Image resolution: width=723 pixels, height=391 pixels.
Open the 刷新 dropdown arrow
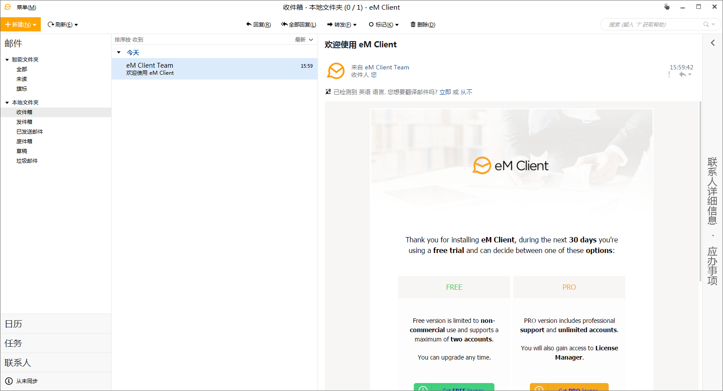(76, 25)
